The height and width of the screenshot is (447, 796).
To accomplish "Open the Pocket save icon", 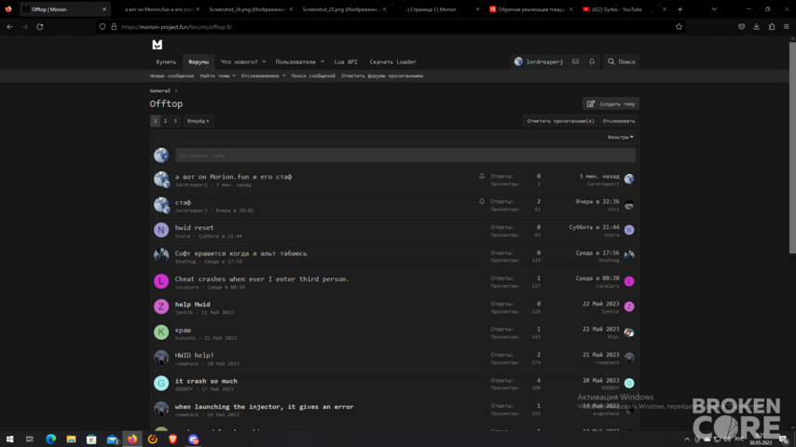I will click(x=742, y=27).
